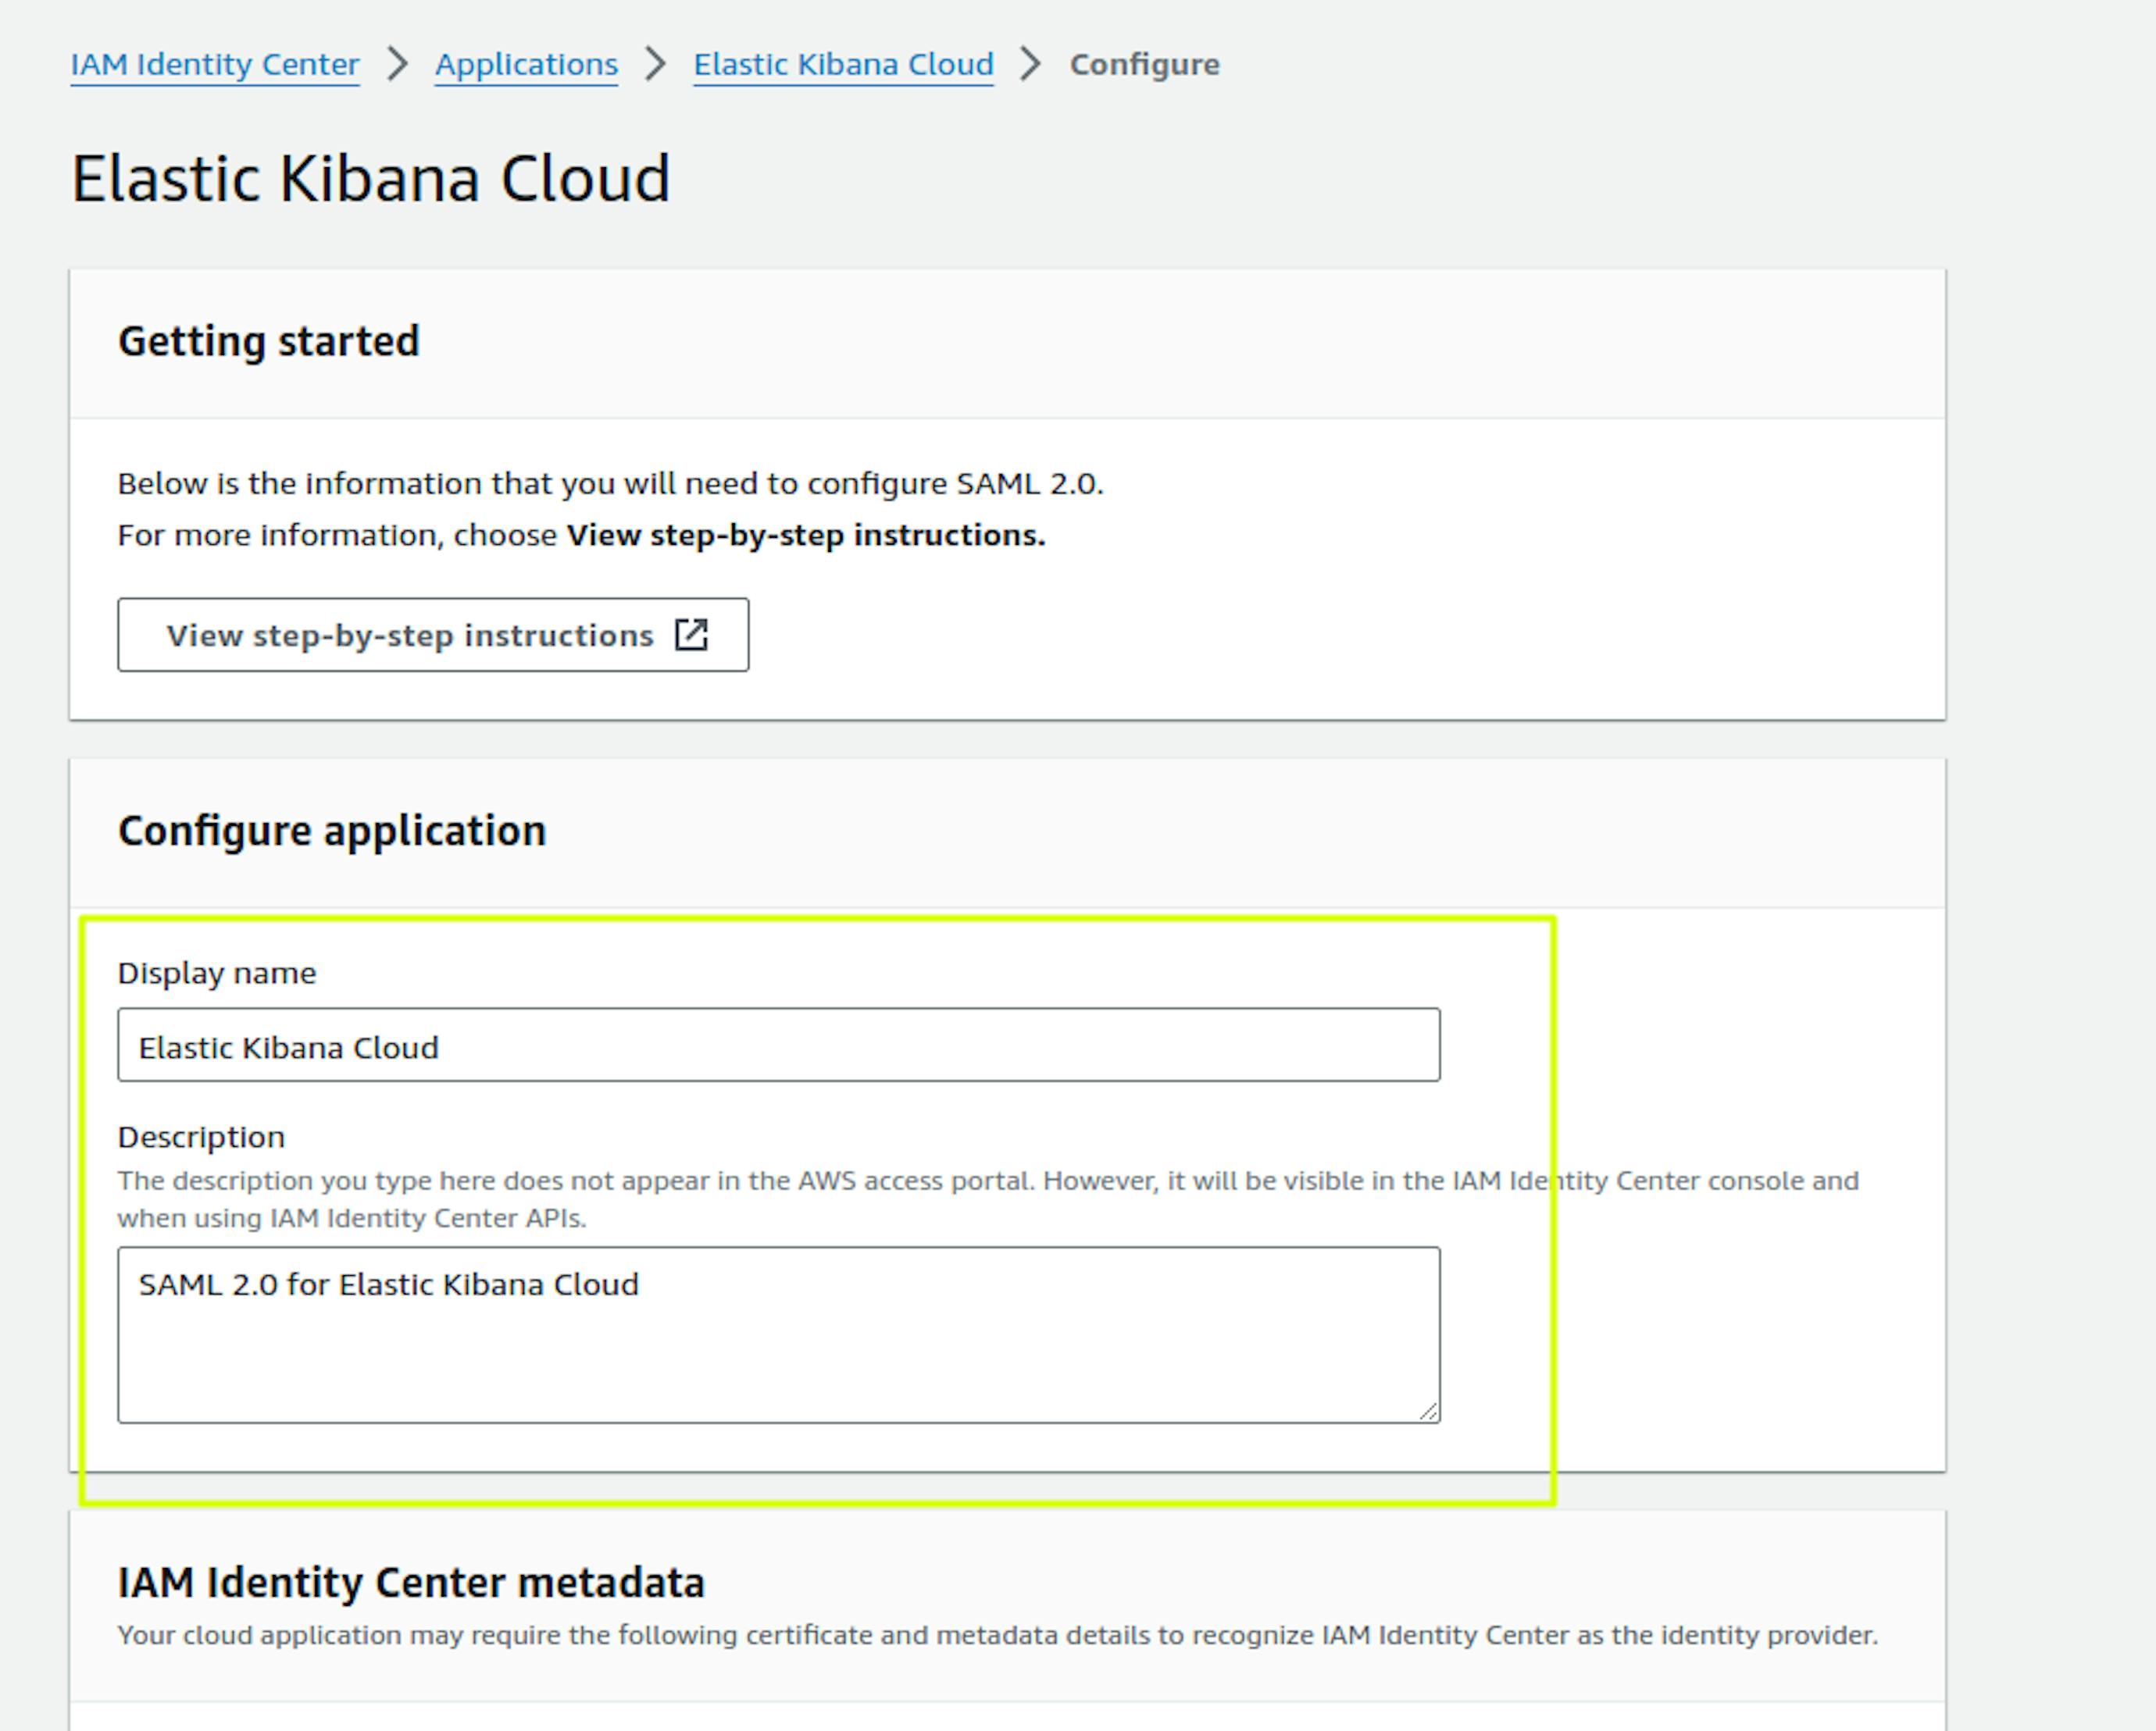
Task: Click the IAM Identity Center metadata heading
Action: click(411, 1583)
